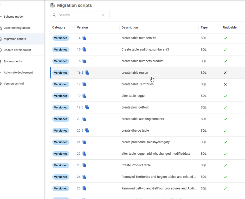Viewport: 245px width, 199px height.
Task: Copy version 21 with its copy icon
Action: click(85, 142)
